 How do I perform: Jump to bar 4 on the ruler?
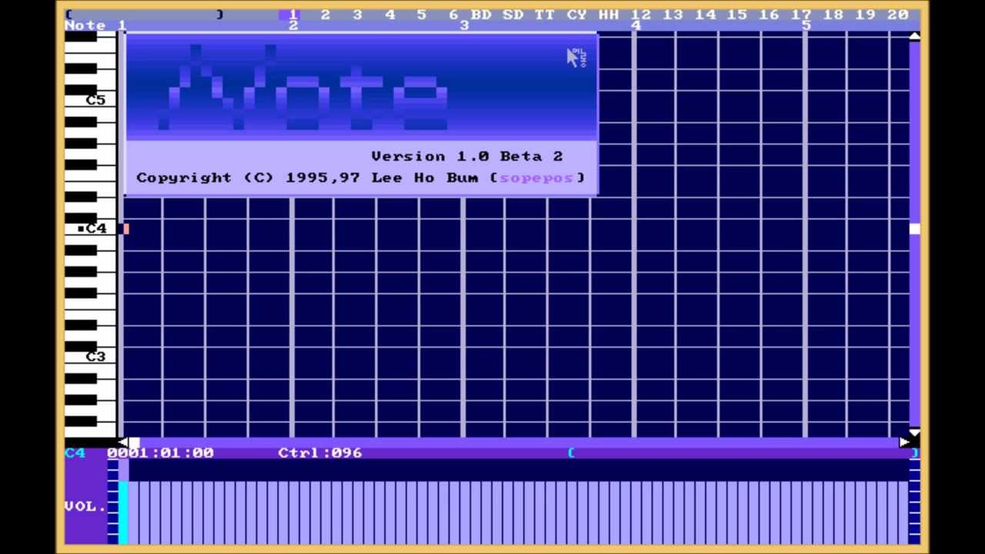click(x=636, y=25)
